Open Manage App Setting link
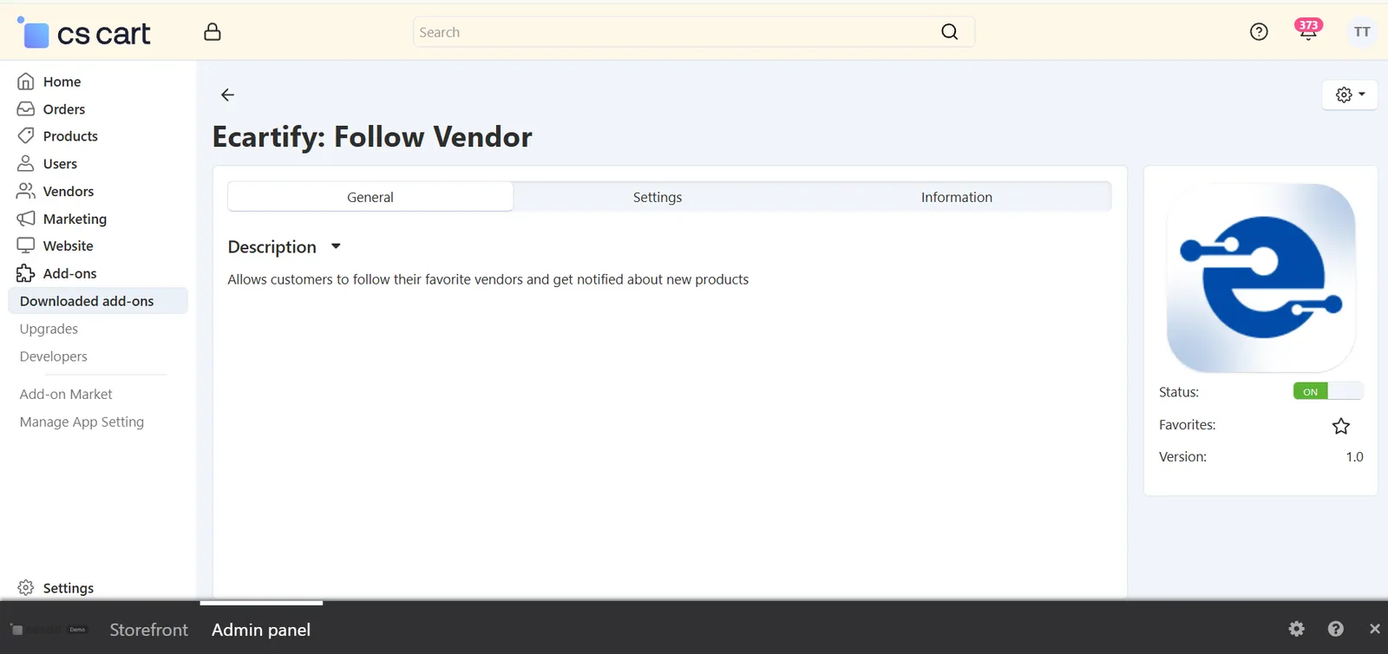 pos(82,422)
